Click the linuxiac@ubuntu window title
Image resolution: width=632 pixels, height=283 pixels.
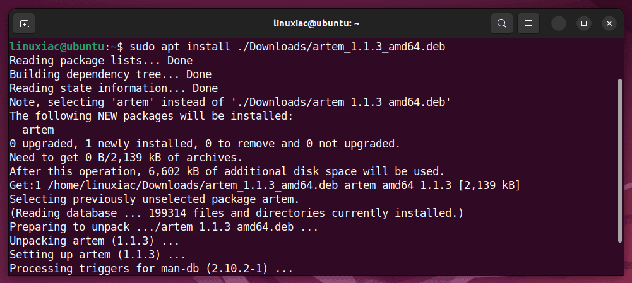316,24
